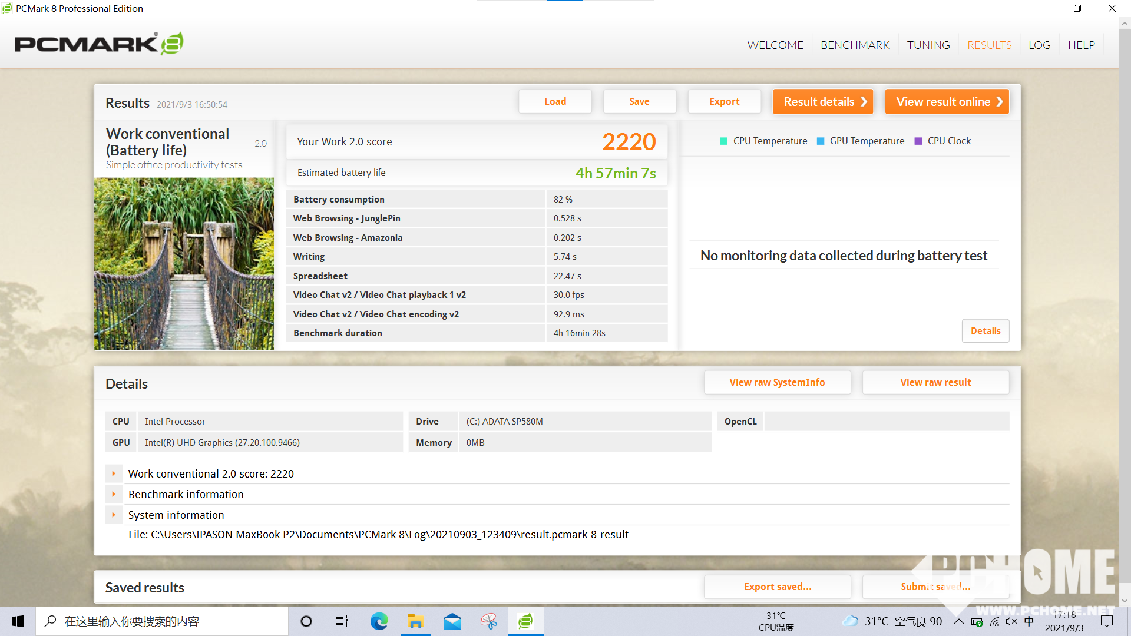Open the TUNING tab

coord(928,45)
